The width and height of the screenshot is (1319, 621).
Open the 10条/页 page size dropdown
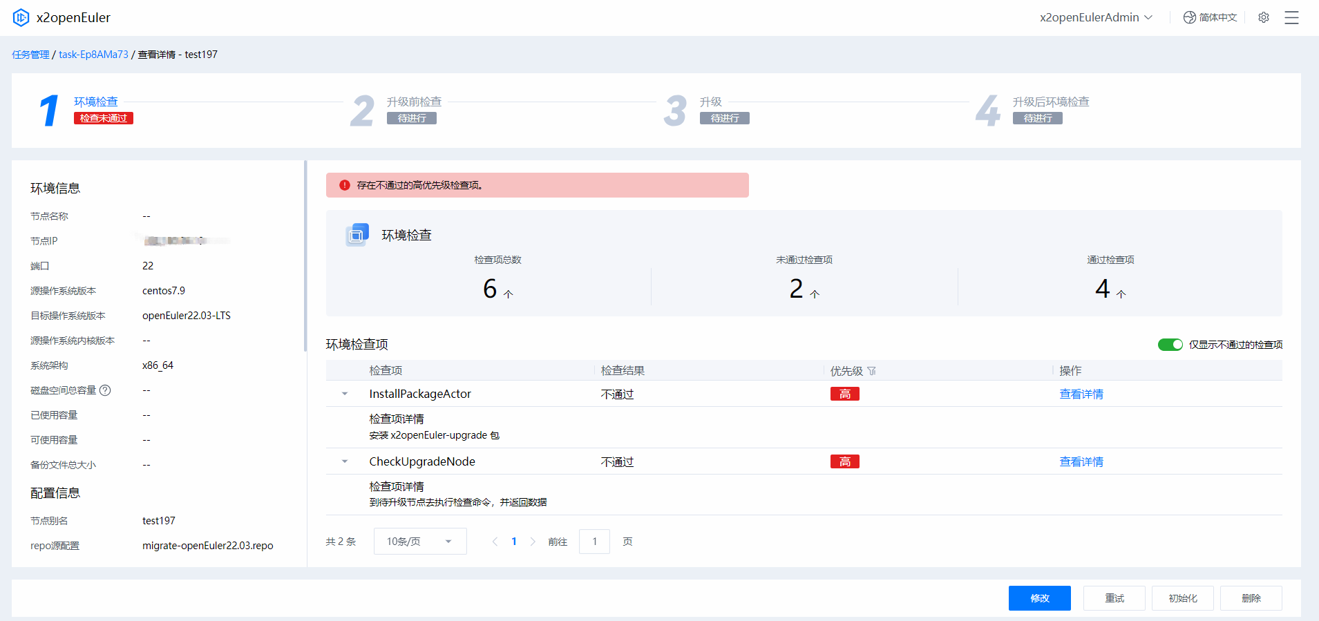[420, 542]
